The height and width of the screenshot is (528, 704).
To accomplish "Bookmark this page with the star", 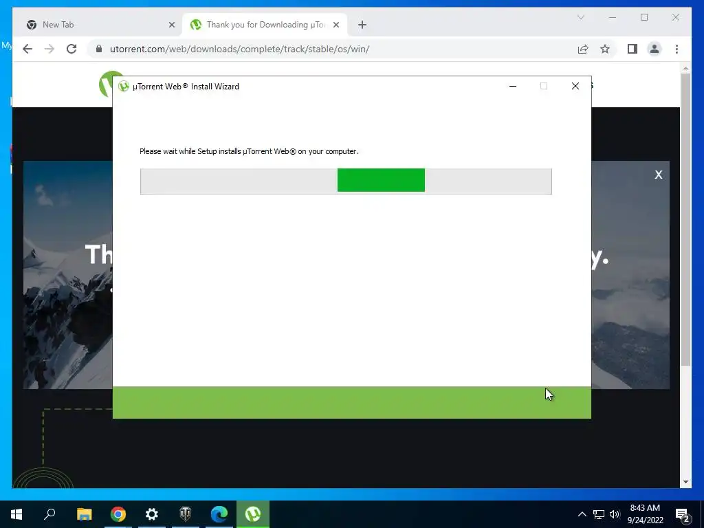I will point(605,49).
